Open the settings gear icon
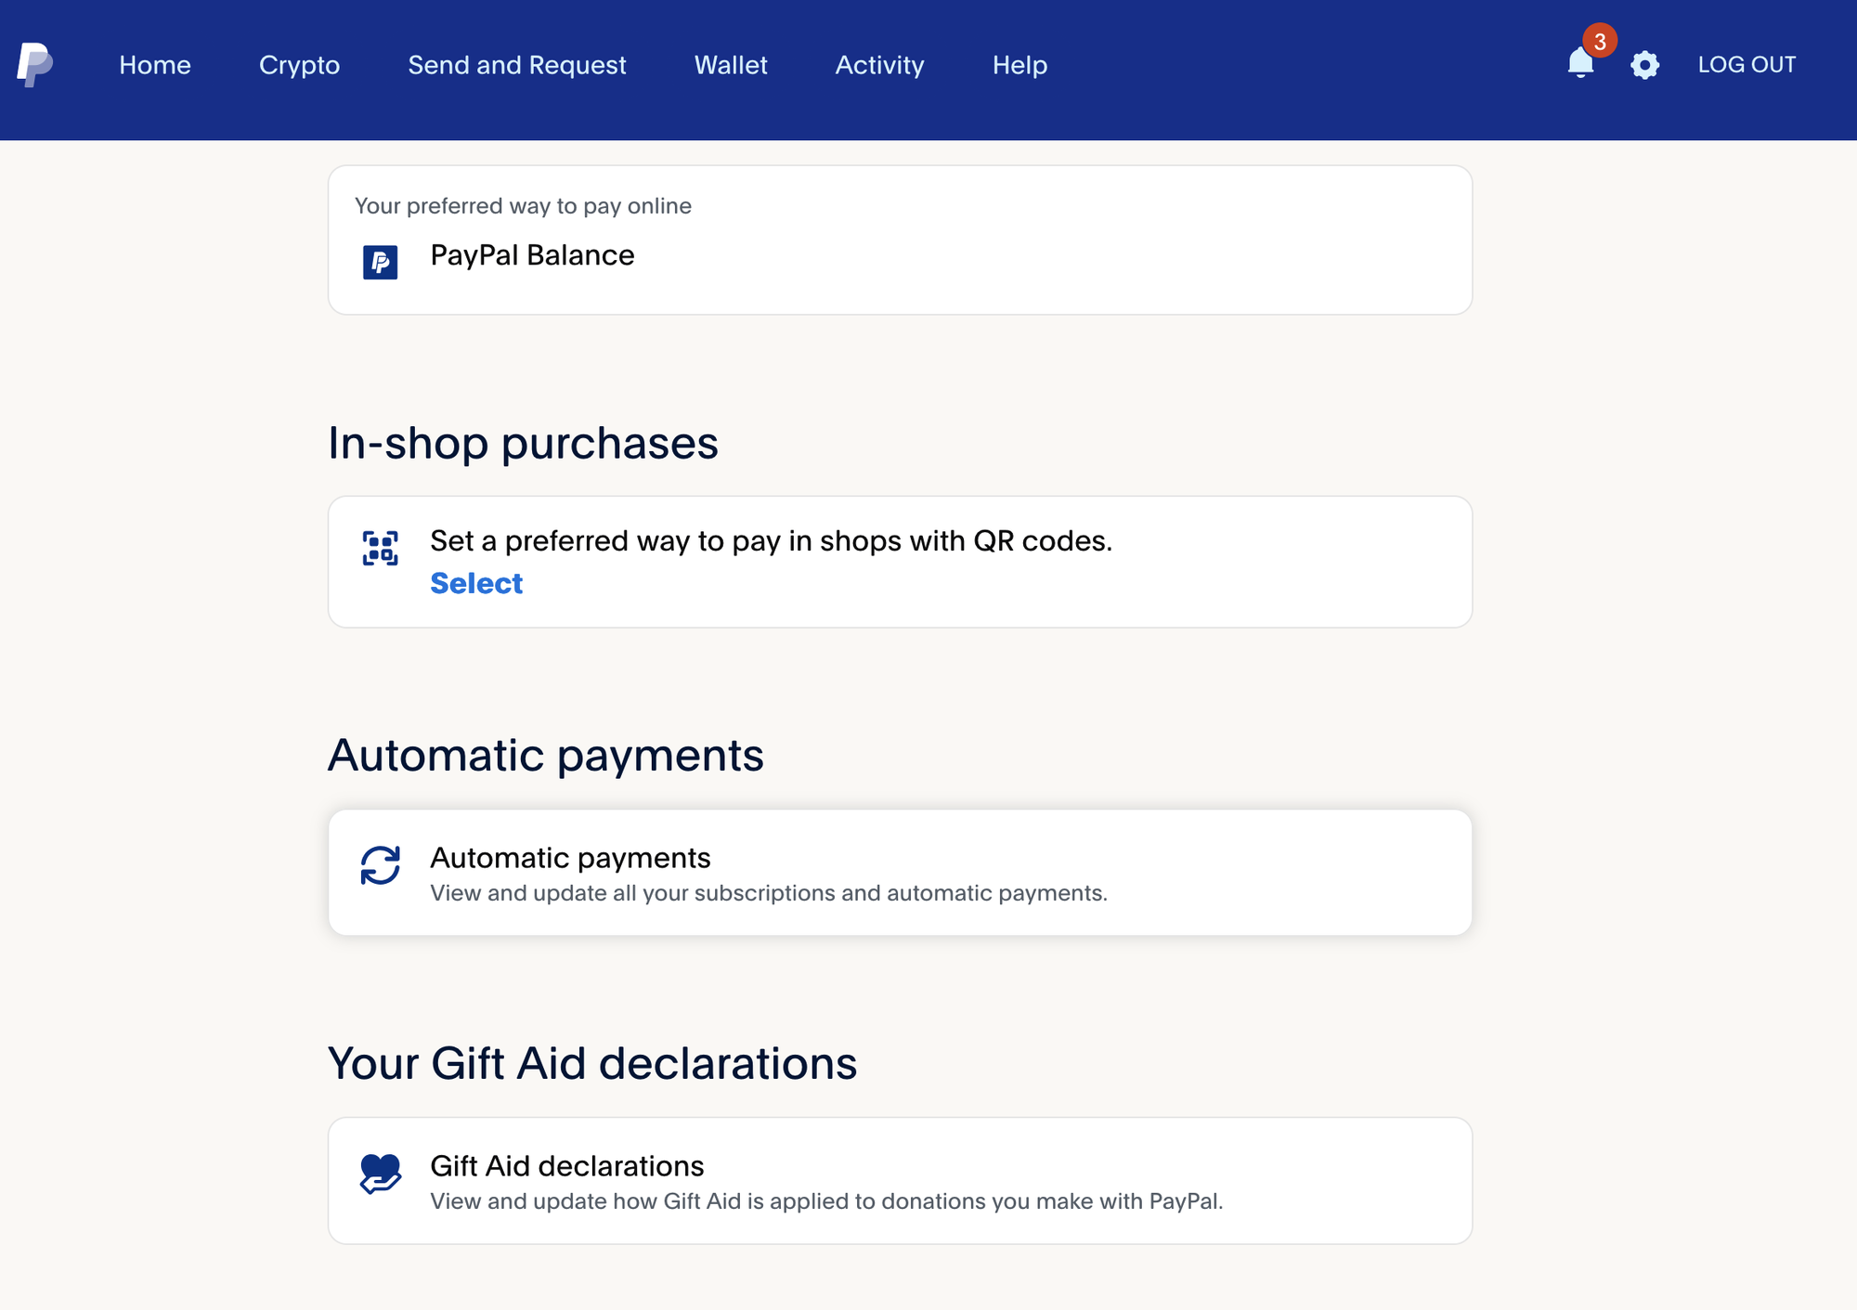 pos(1644,65)
